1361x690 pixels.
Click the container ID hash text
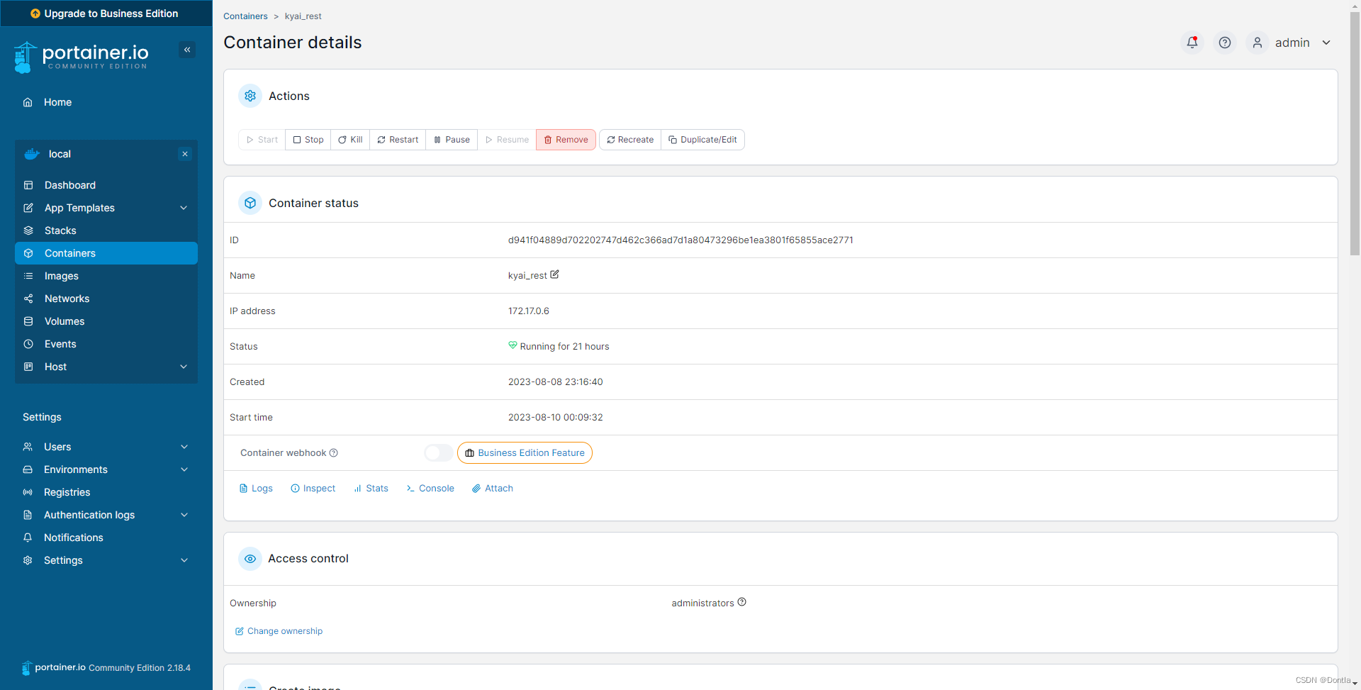[680, 240]
